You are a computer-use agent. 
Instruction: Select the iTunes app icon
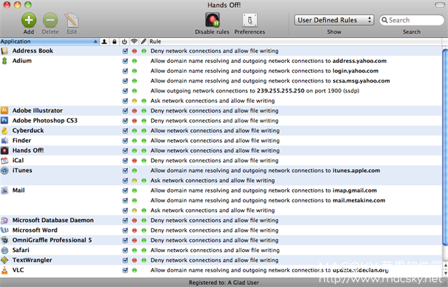click(x=5, y=171)
